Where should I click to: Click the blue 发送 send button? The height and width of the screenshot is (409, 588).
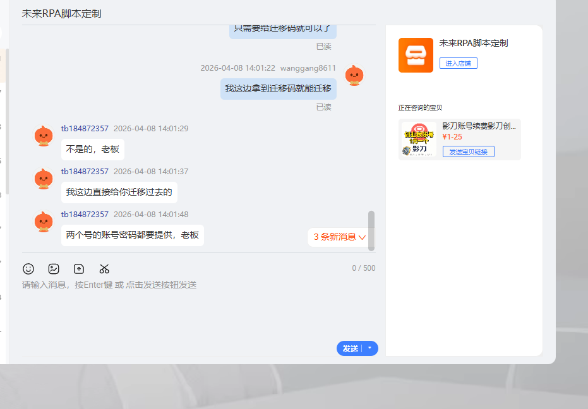(x=352, y=348)
